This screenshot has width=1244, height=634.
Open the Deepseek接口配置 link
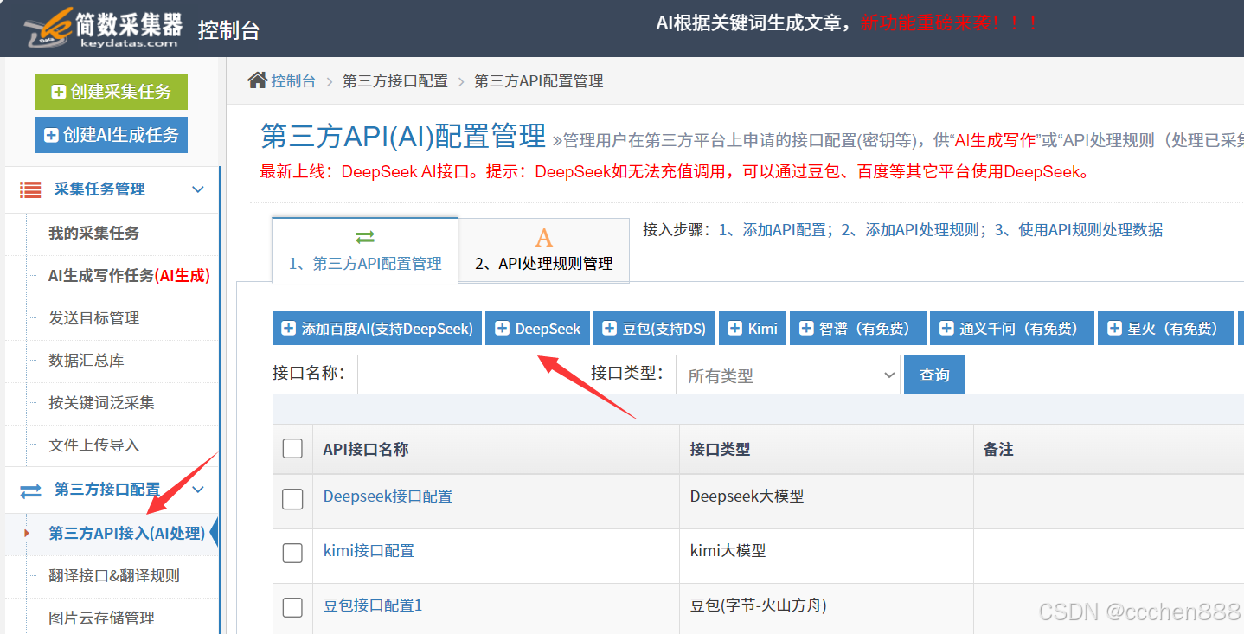[x=388, y=496]
